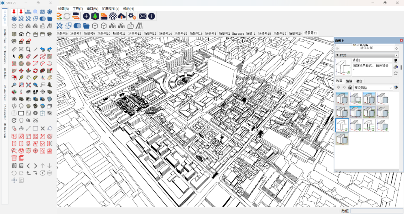Click the blue Redo arrow
This screenshot has height=214, width=404.
point(49,49)
